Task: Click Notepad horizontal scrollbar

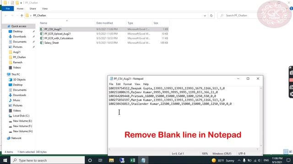Action: pos(184,149)
